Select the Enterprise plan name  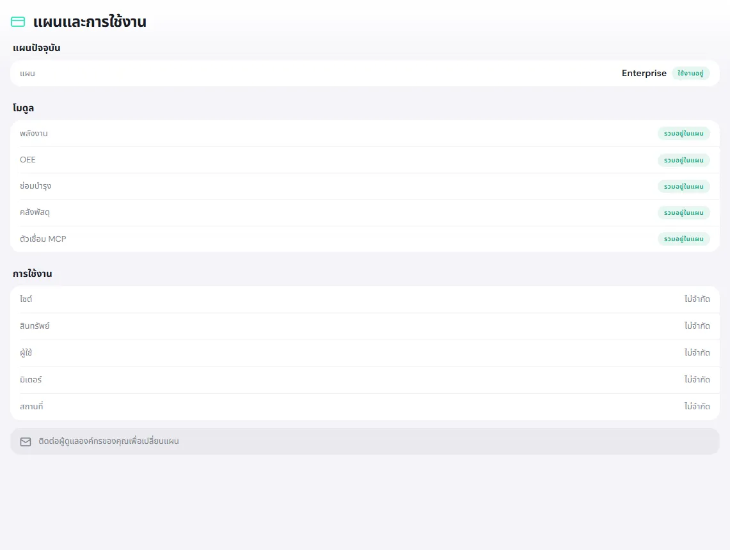(x=644, y=73)
